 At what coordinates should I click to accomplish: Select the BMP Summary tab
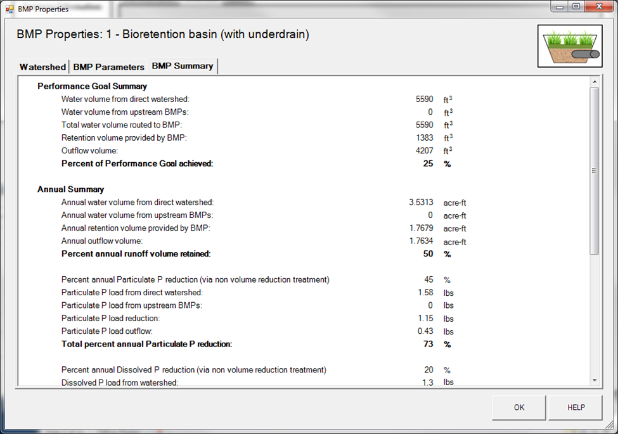(x=183, y=66)
